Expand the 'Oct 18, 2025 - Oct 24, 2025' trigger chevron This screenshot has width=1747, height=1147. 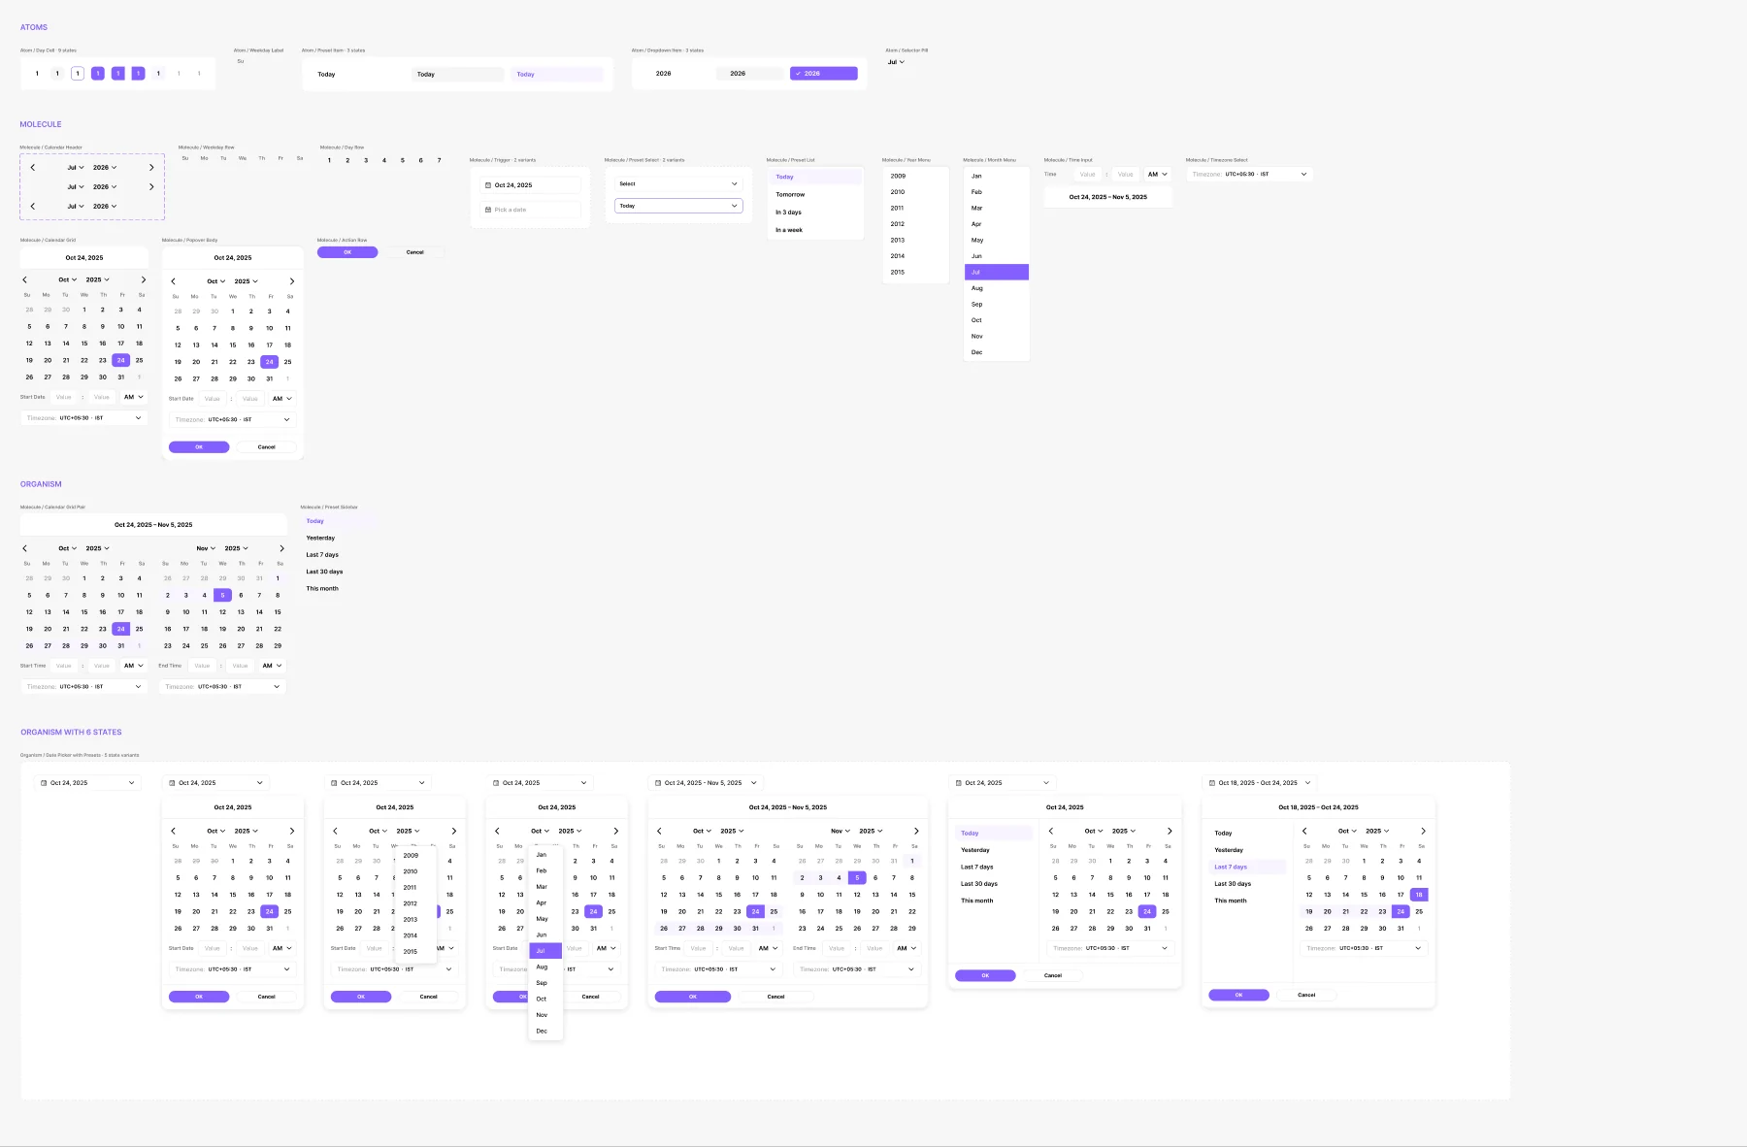coord(1307,782)
